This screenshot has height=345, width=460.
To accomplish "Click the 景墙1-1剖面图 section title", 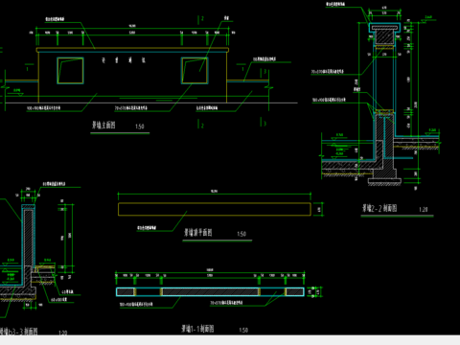I will click(197, 329).
